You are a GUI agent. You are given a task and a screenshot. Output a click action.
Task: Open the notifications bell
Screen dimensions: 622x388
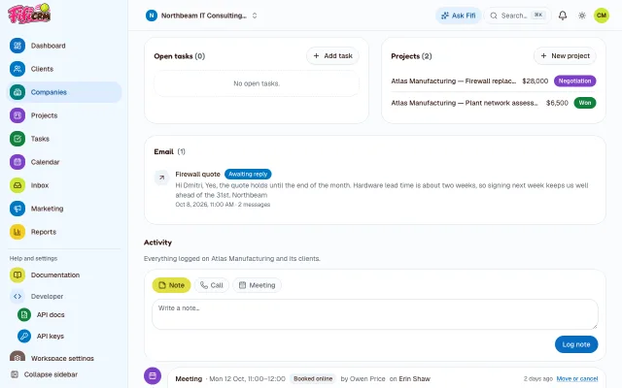[x=563, y=16]
